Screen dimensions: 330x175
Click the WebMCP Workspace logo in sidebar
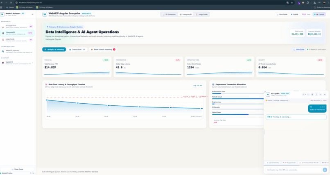pyautogui.click(x=2, y=14)
